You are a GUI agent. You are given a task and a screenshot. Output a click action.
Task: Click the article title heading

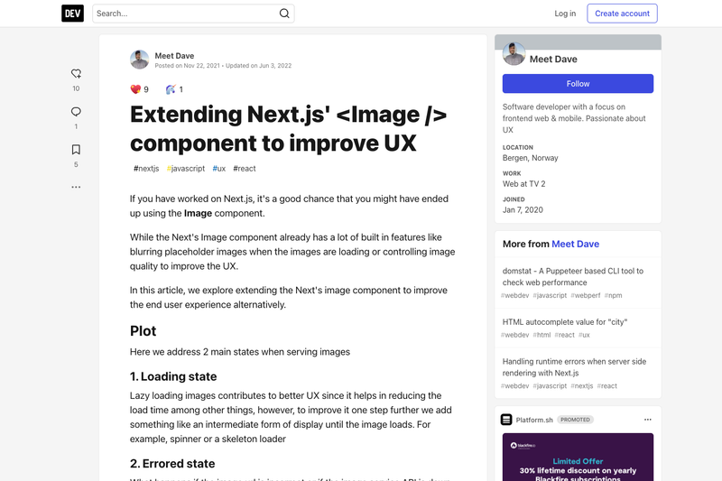[288, 128]
